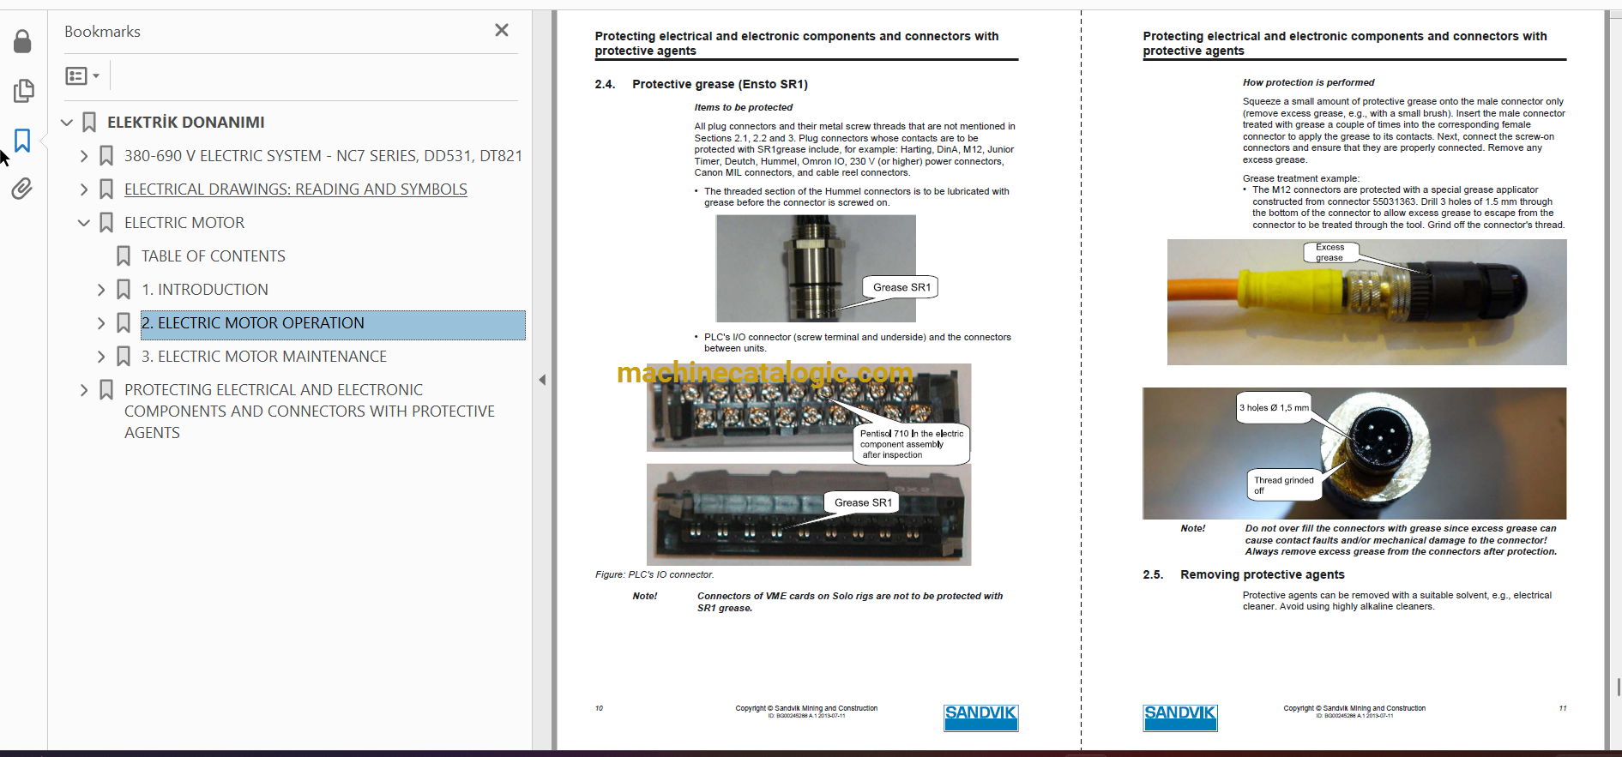
Task: Click the bookmark icon beside PROTECTING ELECTRICAL
Action: click(x=106, y=390)
